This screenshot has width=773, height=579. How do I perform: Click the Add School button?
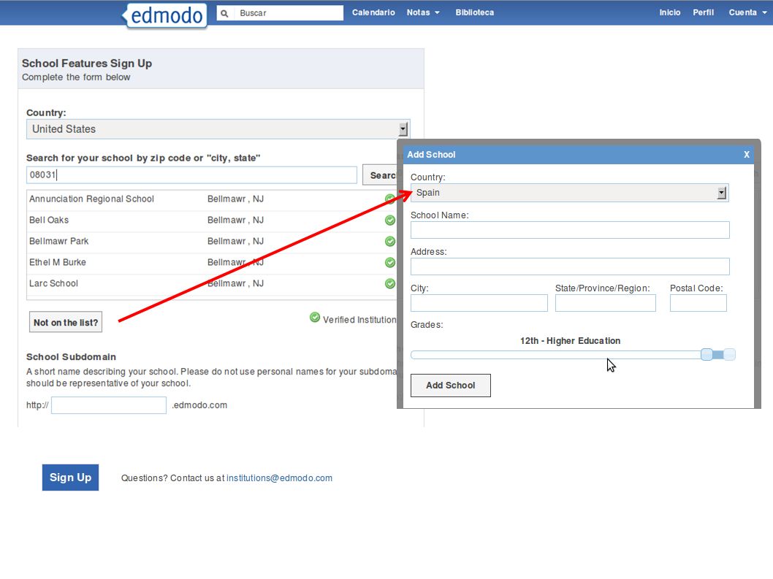coord(451,386)
